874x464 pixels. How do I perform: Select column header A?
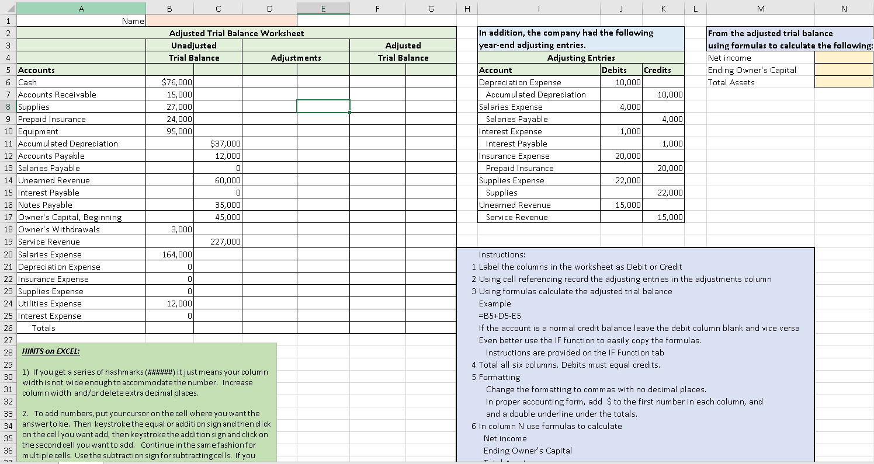[x=81, y=8]
